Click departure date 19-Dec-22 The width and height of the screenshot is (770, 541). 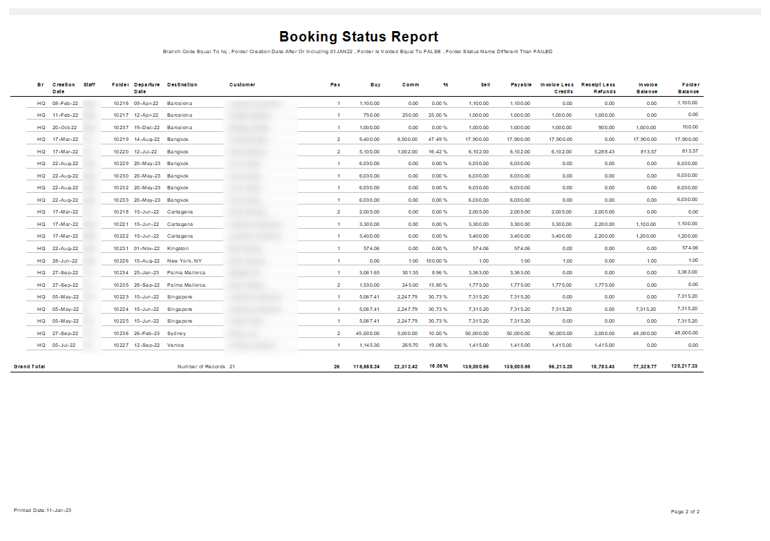tap(147, 128)
